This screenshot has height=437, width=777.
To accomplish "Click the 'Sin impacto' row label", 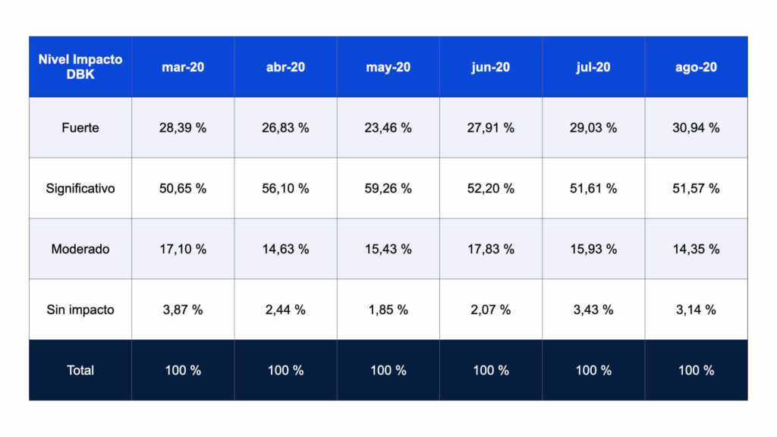I will (80, 310).
